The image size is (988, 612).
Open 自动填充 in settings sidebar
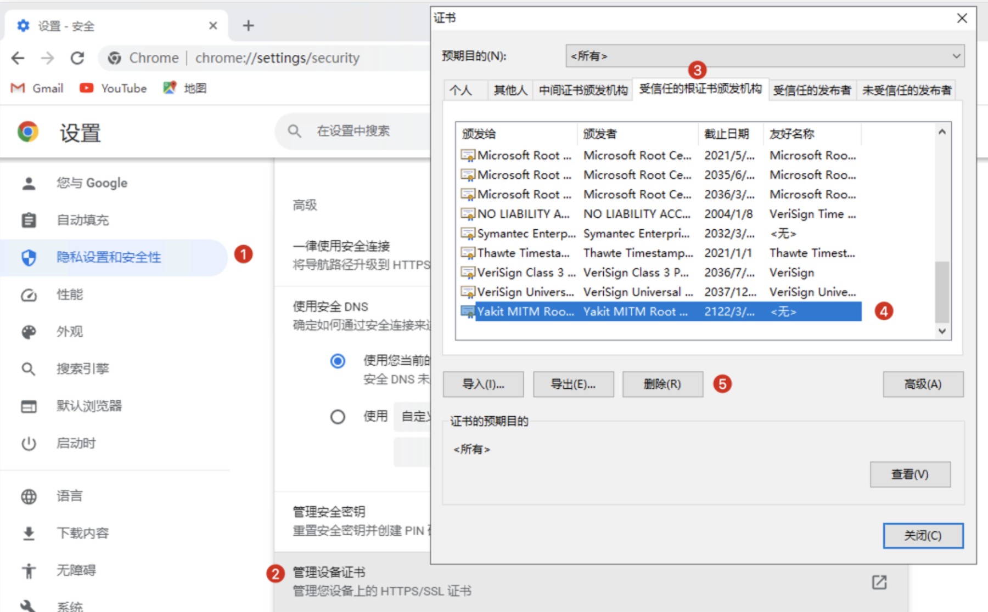point(82,220)
